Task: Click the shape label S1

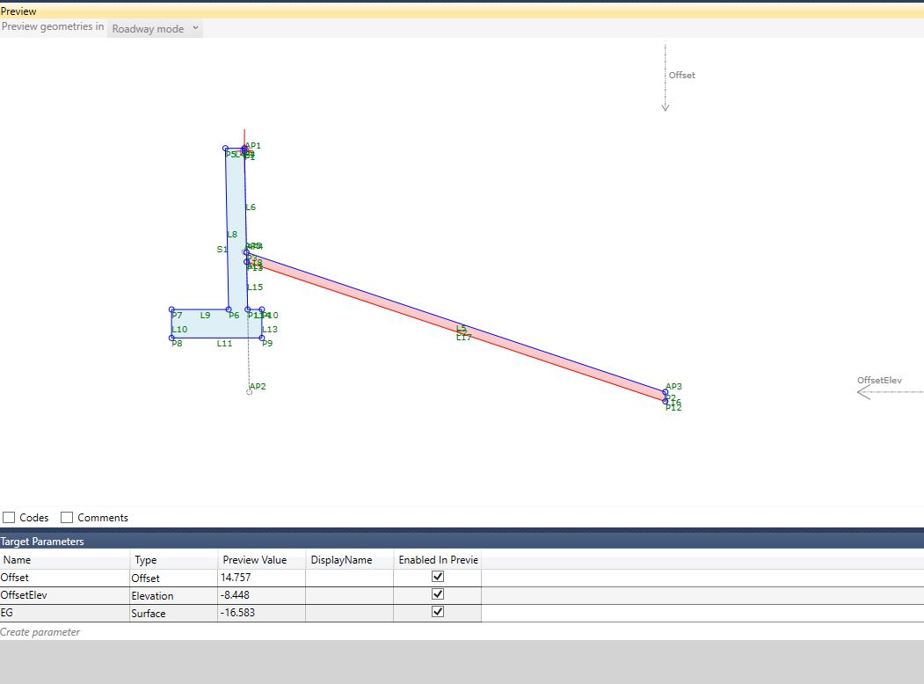Action: (x=222, y=249)
